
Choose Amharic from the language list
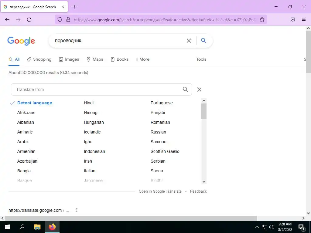25,132
